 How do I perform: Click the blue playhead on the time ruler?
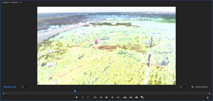75,91
